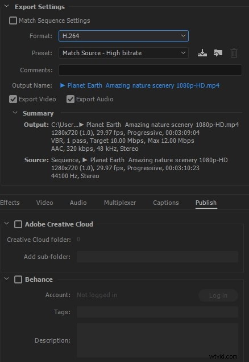
Task: Uncheck the Export Audio checkbox
Action: pos(70,99)
